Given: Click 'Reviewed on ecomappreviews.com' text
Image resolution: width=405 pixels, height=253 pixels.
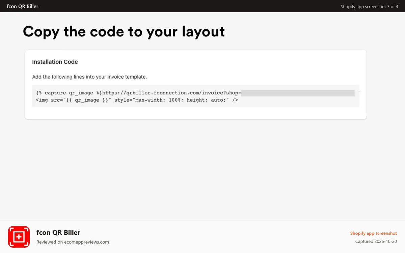Looking at the screenshot, I should 73,242.
